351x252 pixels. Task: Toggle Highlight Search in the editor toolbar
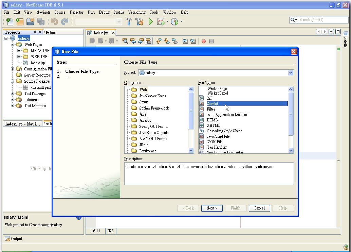[x=149, y=41]
